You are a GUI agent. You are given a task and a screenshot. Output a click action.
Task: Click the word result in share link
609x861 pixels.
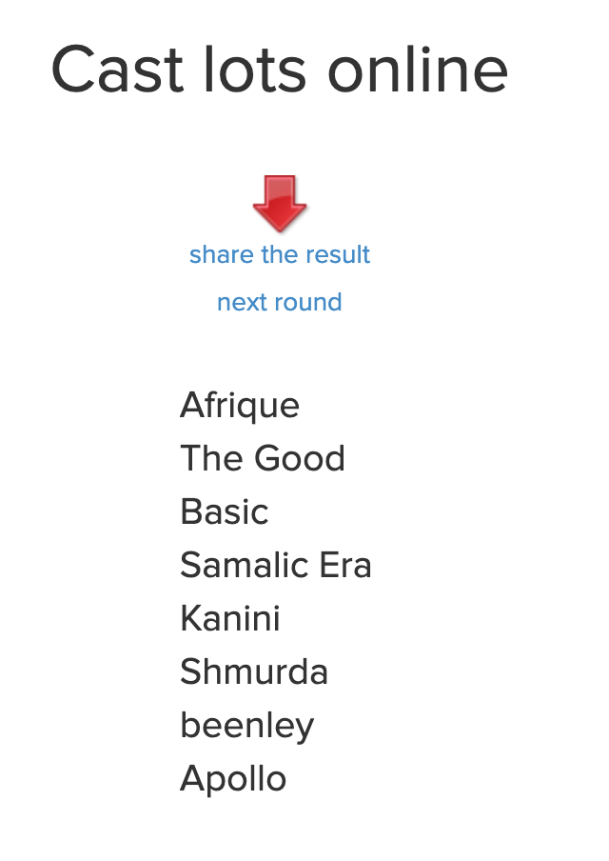pos(338,255)
